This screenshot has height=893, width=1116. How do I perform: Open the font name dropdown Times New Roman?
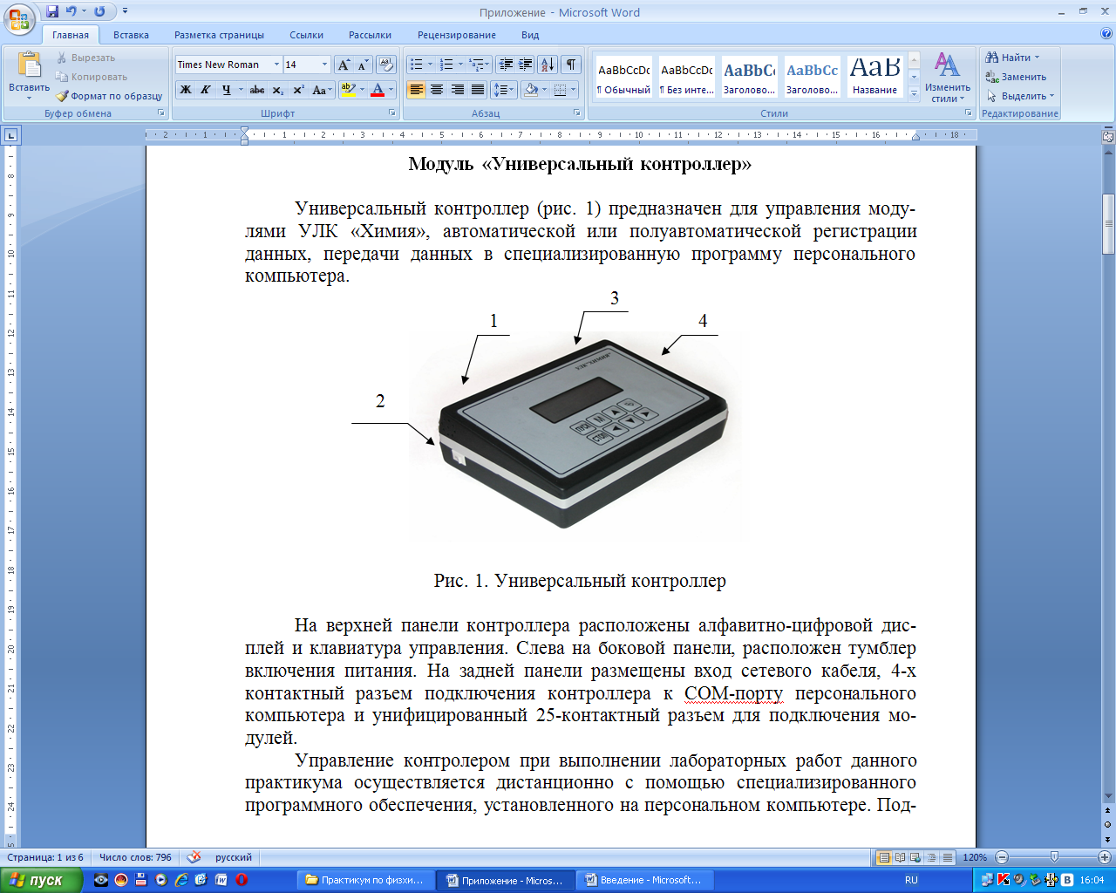pos(276,65)
